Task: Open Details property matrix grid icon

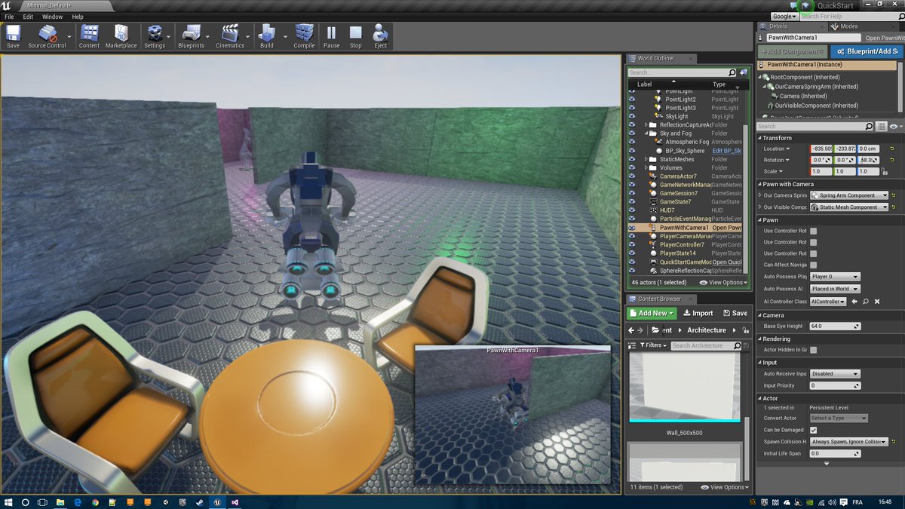Action: [882, 127]
